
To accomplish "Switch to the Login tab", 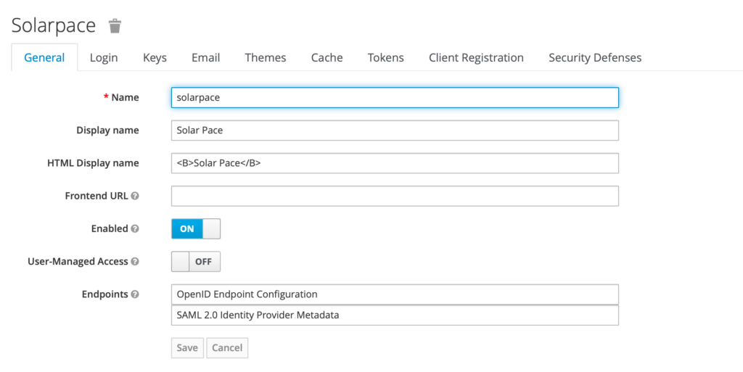I will pos(104,58).
